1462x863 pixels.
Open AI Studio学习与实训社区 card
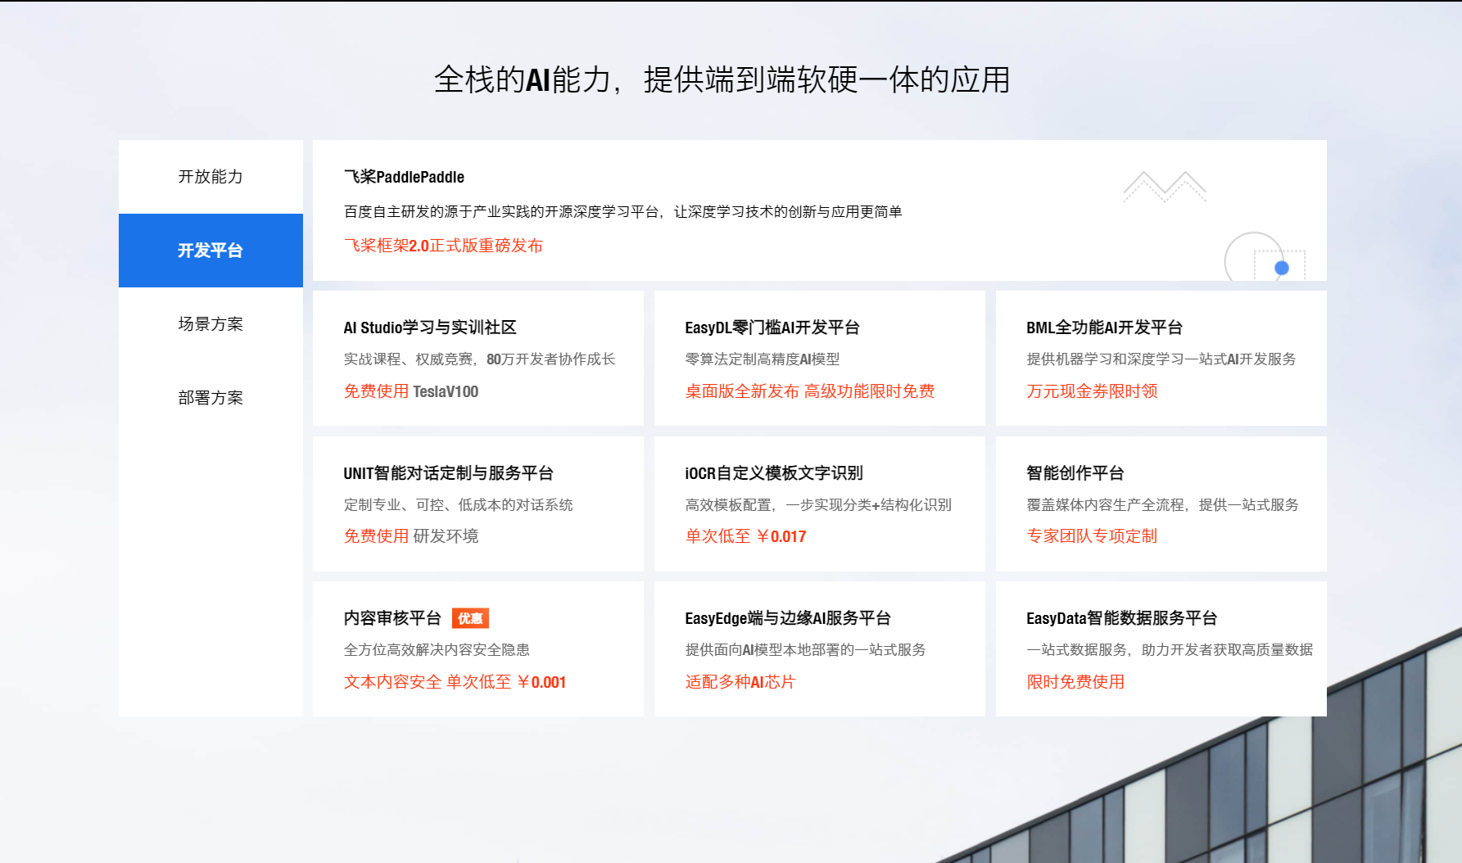pos(430,328)
